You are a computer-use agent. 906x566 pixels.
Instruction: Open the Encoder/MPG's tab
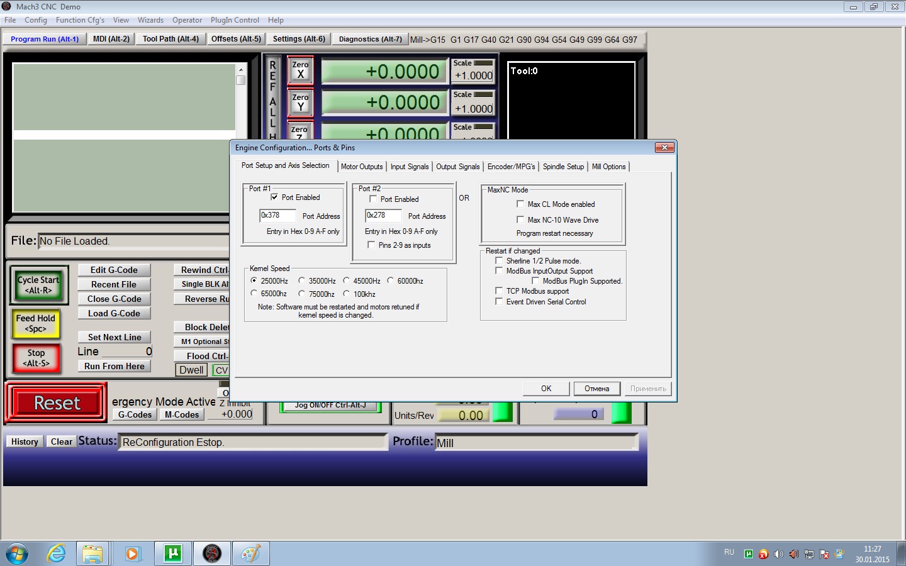coord(512,167)
